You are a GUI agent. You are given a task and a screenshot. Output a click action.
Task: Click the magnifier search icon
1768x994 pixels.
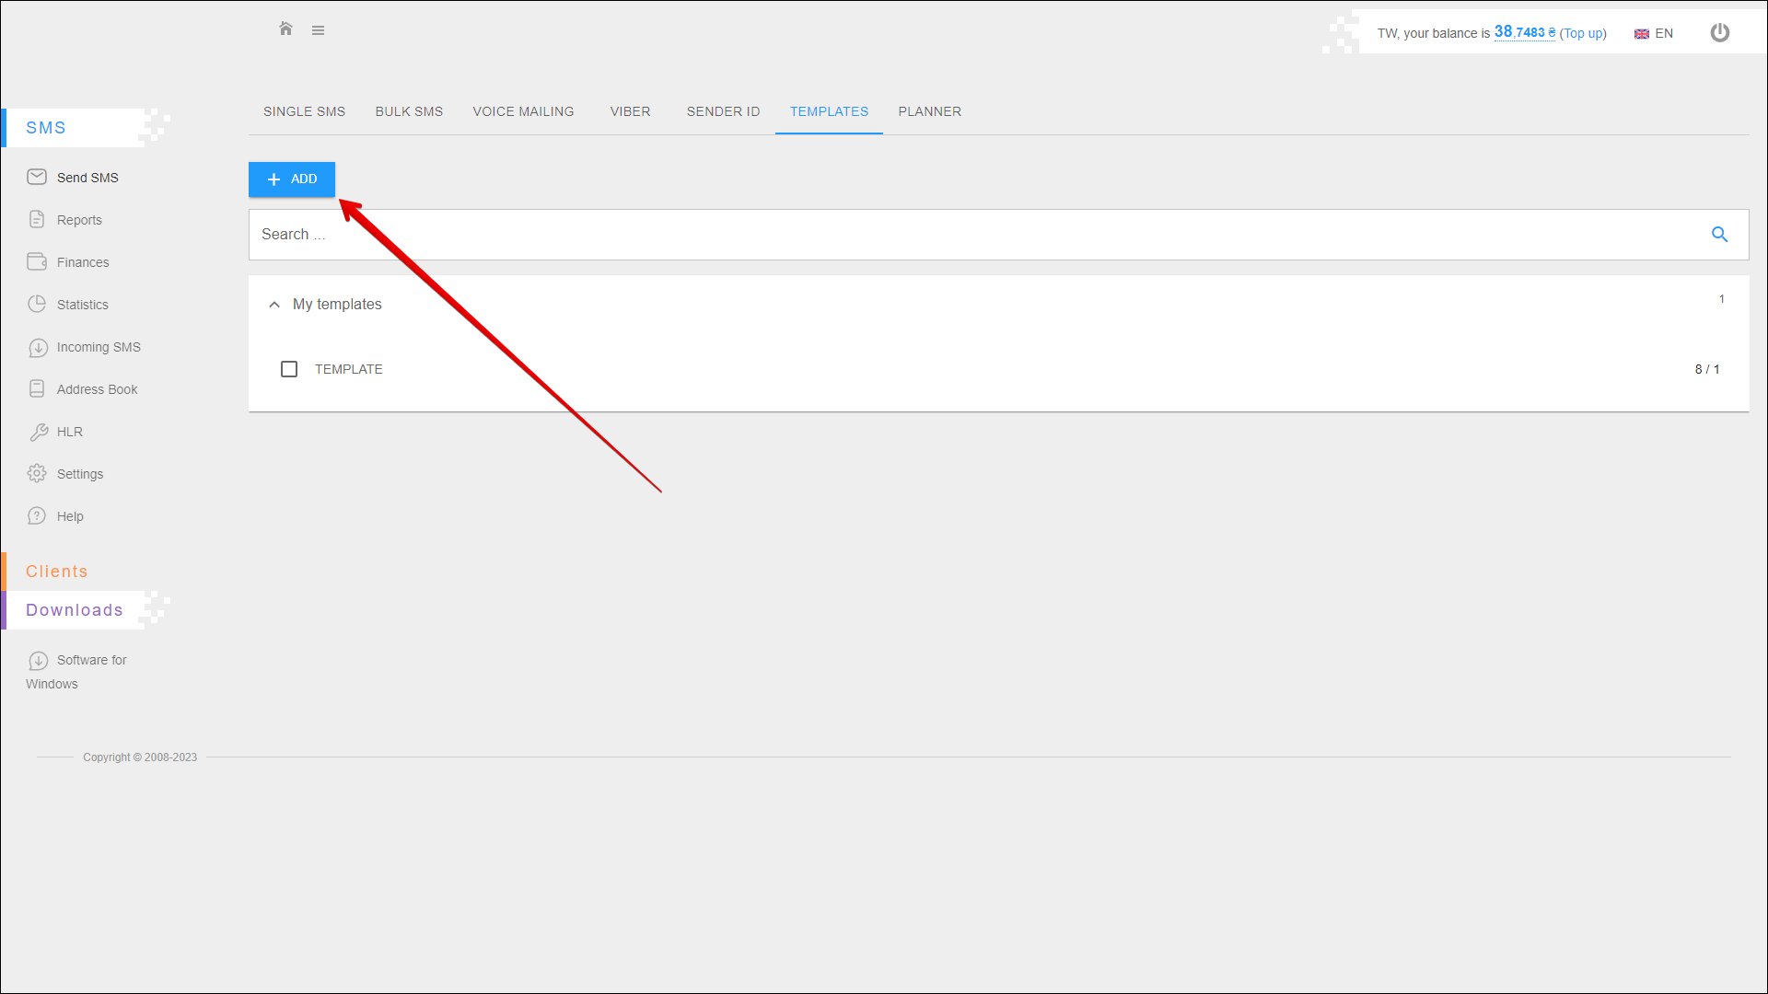click(1719, 235)
